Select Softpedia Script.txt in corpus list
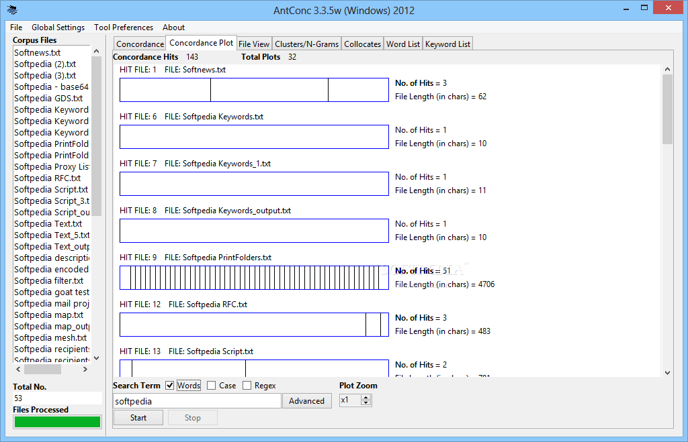 51,189
